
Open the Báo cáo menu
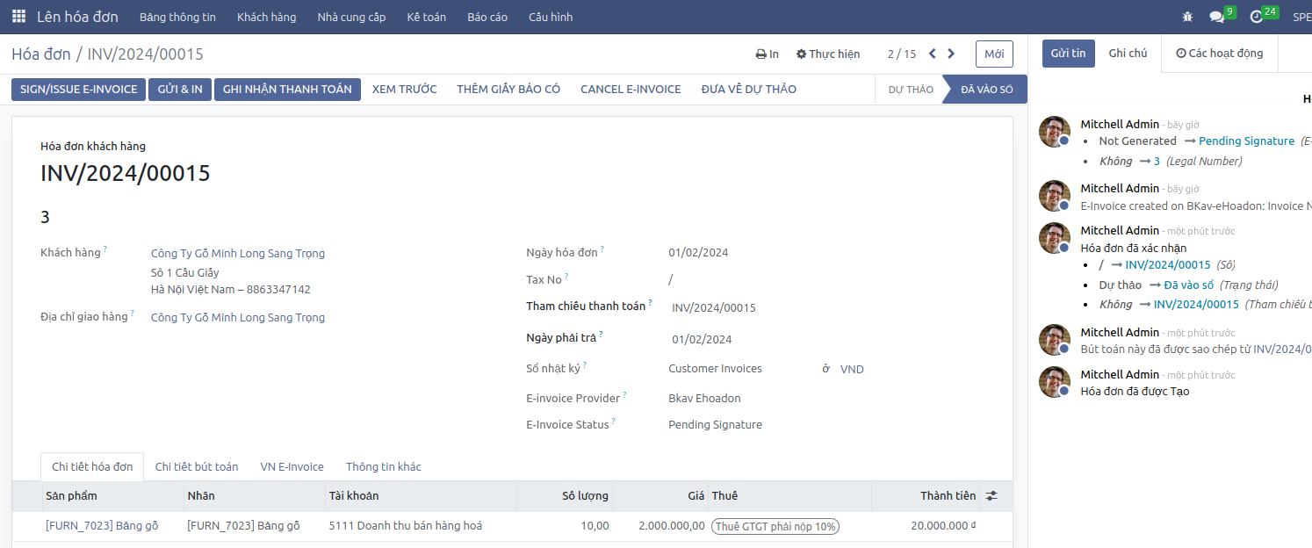tap(487, 17)
